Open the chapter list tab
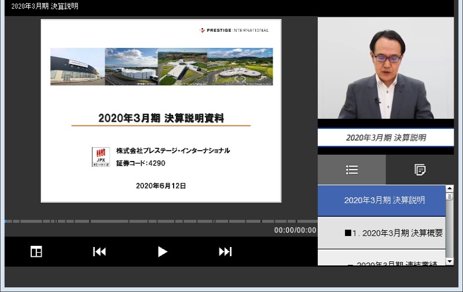Screen dimensions: 463x292 click(x=352, y=170)
